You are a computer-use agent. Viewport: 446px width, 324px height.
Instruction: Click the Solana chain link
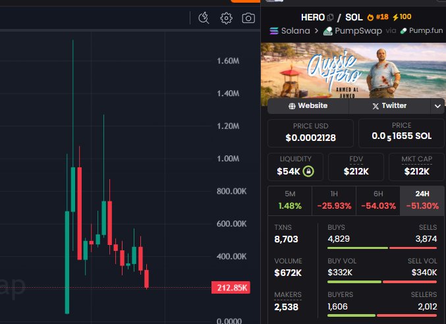[290, 31]
